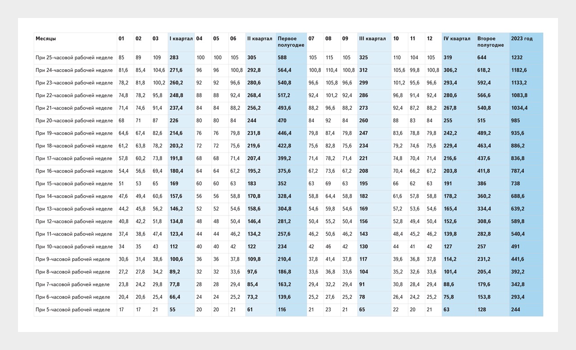Click the '2023 год' column header
576x350 pixels.
(522, 39)
